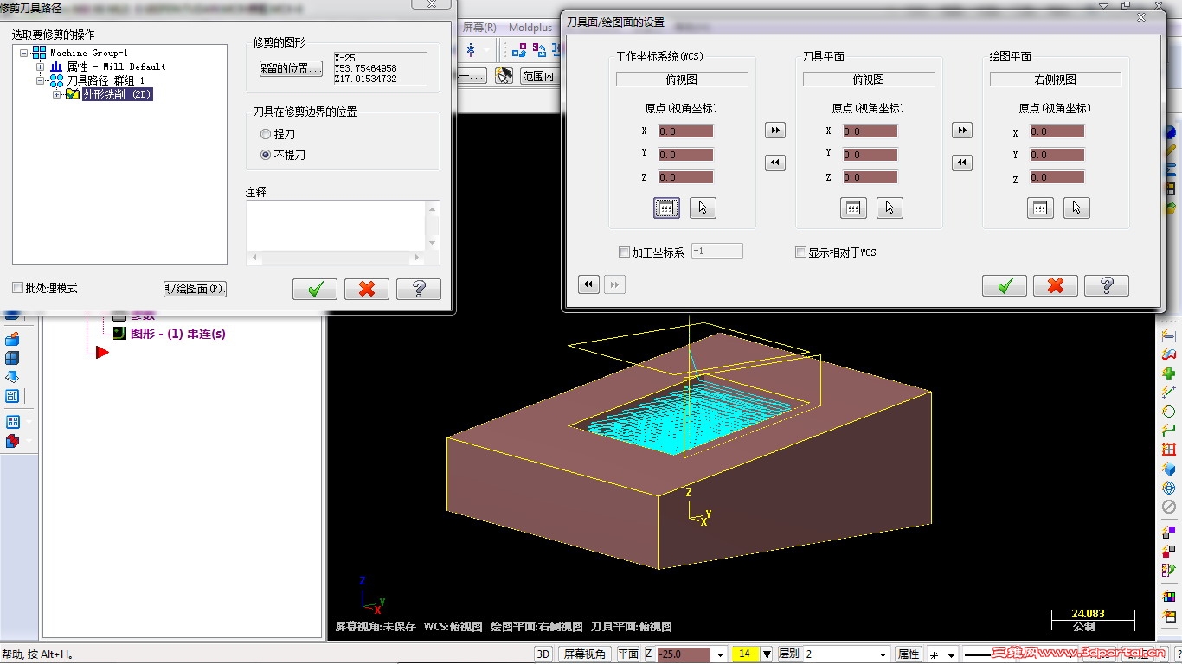The height and width of the screenshot is (664, 1182).
Task: Cancel trim toolpath dialog with red X
Action: tap(367, 289)
